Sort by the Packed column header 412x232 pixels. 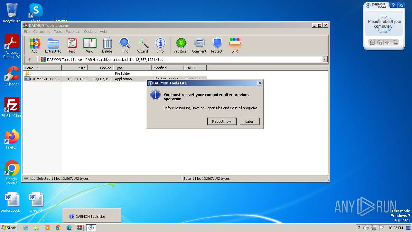coord(100,68)
